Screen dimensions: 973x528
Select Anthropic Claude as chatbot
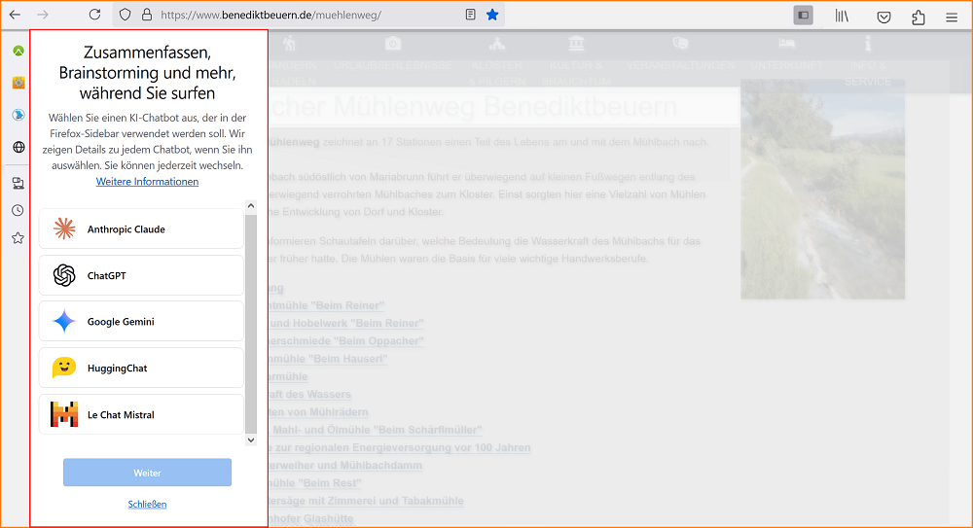141,229
